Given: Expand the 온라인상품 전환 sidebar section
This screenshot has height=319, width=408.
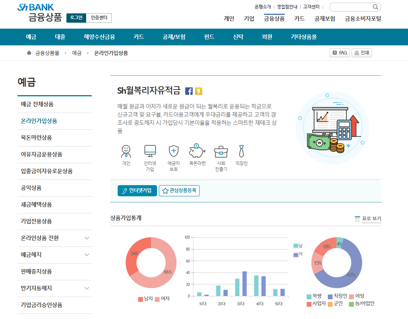Looking at the screenshot, I should pyautogui.click(x=54, y=238).
